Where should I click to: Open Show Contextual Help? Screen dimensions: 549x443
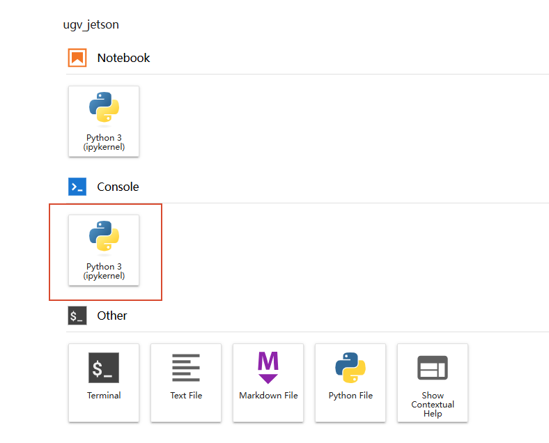pyautogui.click(x=433, y=383)
